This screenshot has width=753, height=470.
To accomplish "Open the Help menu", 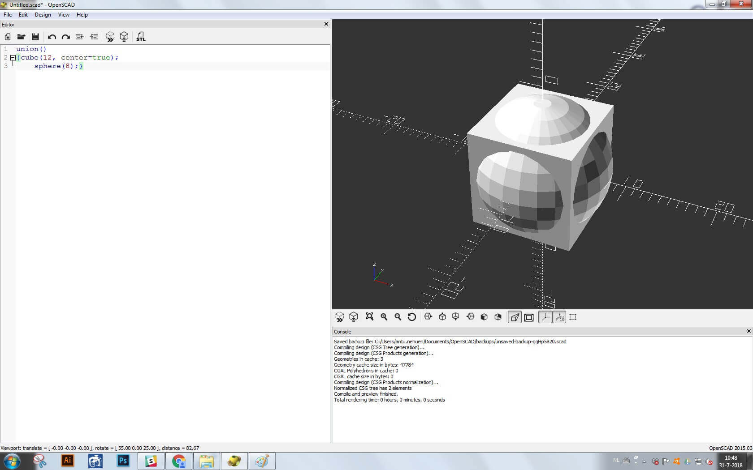I will [82, 15].
